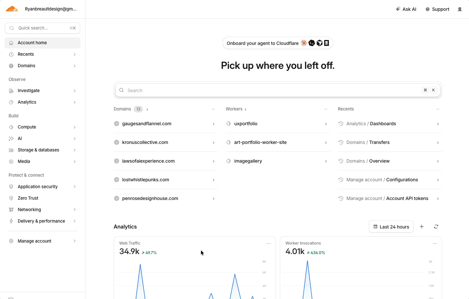Click Onboard your agent to Cloudflare
Image resolution: width=469 pixels, height=299 pixels.
point(278,43)
